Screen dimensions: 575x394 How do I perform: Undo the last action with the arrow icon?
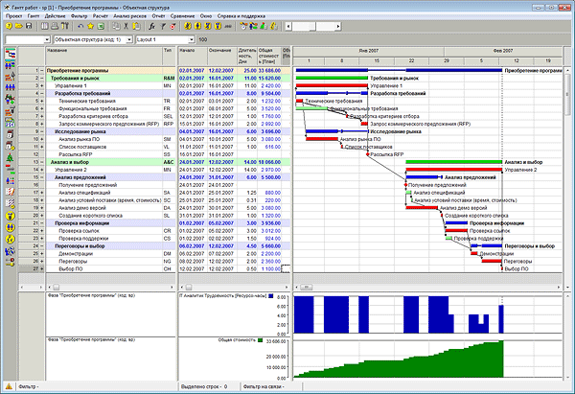(x=80, y=26)
